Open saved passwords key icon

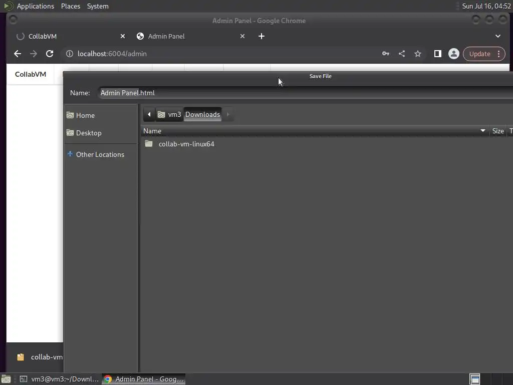pyautogui.click(x=386, y=54)
